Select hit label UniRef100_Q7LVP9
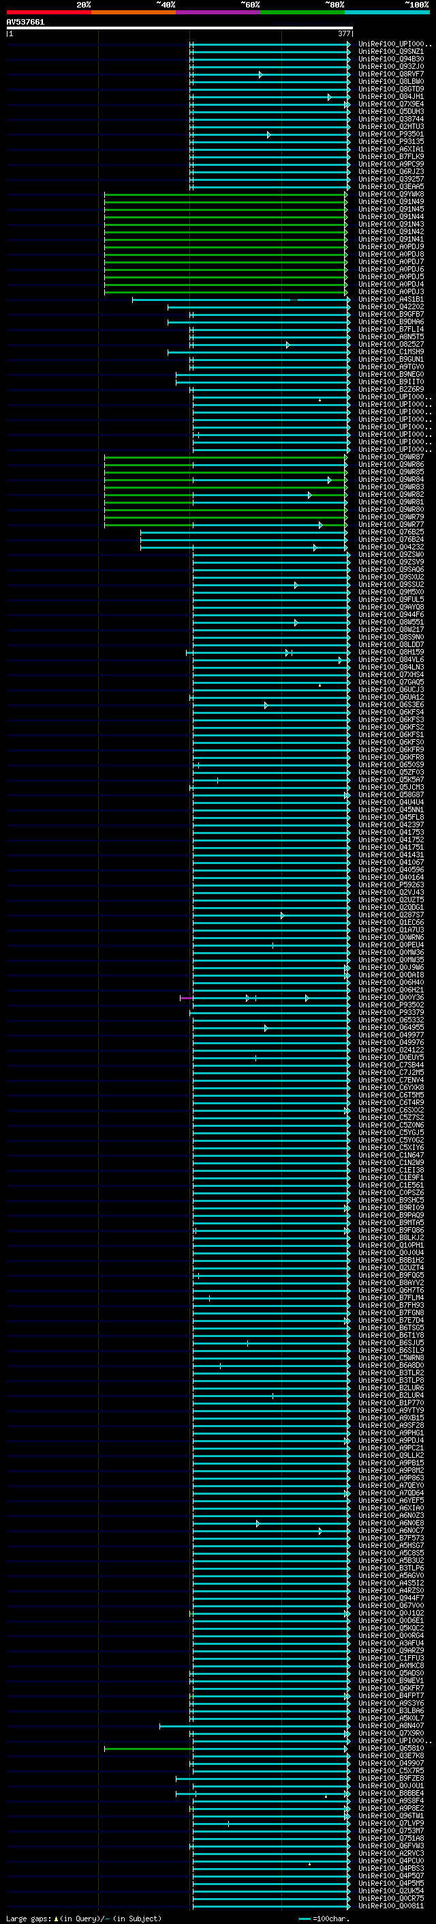The height and width of the screenshot is (1924, 436). [x=391, y=1824]
